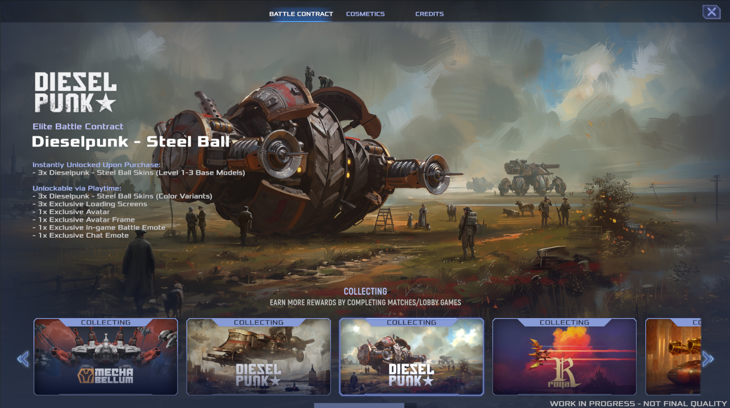Click the bottom horizontal scrollbar thumb
The image size is (730, 408).
(359, 406)
